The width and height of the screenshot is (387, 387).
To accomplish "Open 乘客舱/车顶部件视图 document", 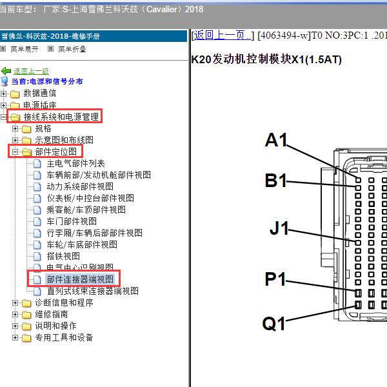I will pos(86,210).
